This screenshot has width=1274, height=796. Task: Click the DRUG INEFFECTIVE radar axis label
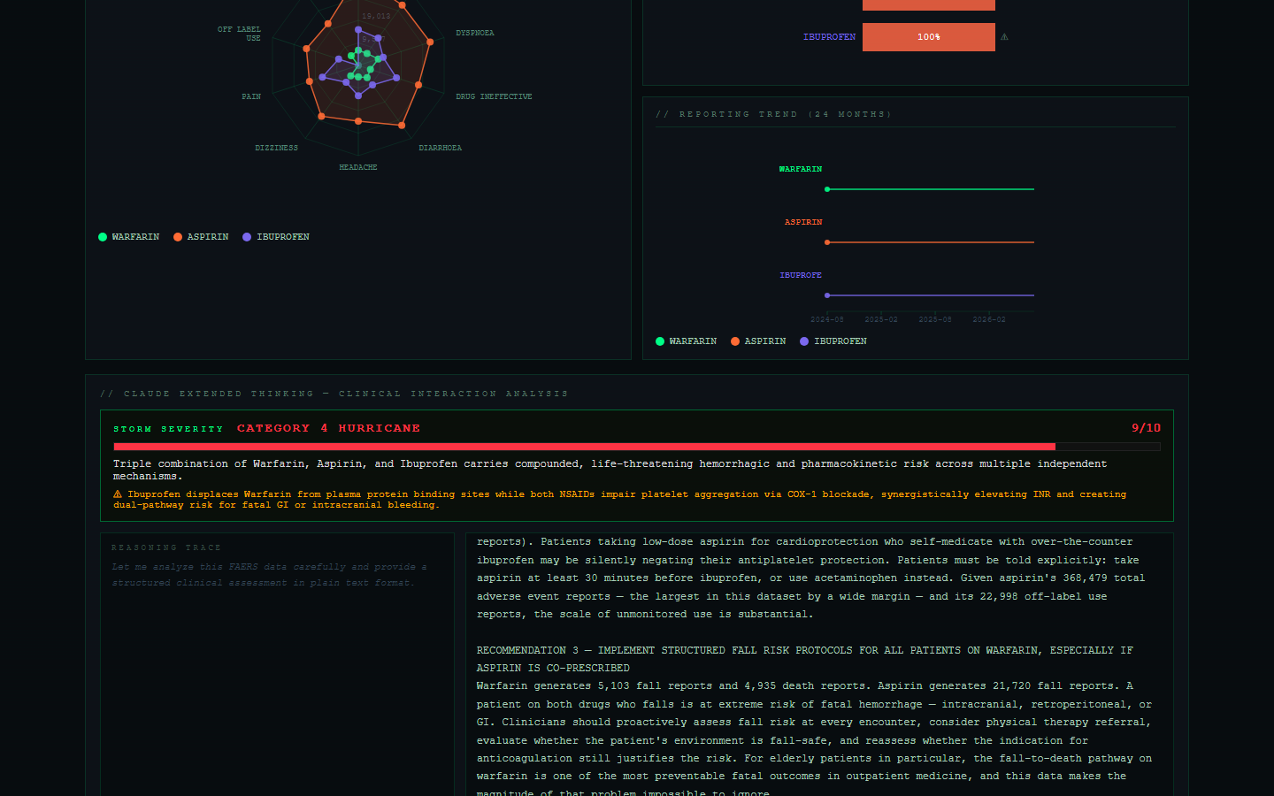[494, 96]
